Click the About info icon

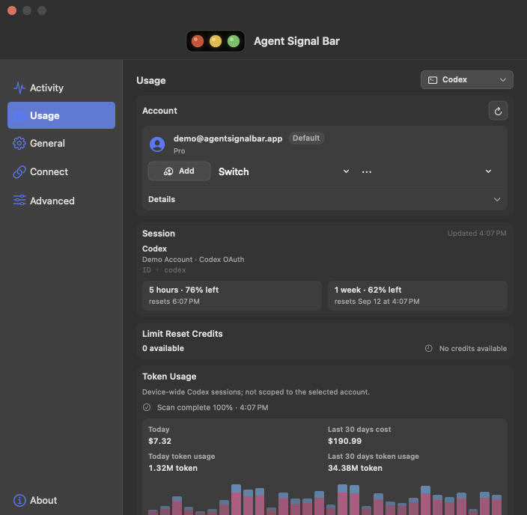[19, 500]
